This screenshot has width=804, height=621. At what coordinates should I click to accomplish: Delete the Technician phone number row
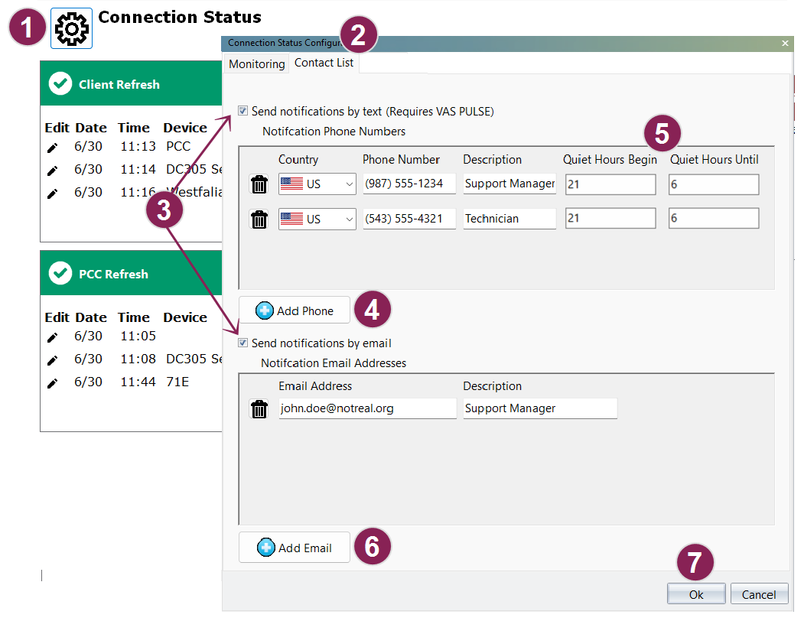[259, 219]
